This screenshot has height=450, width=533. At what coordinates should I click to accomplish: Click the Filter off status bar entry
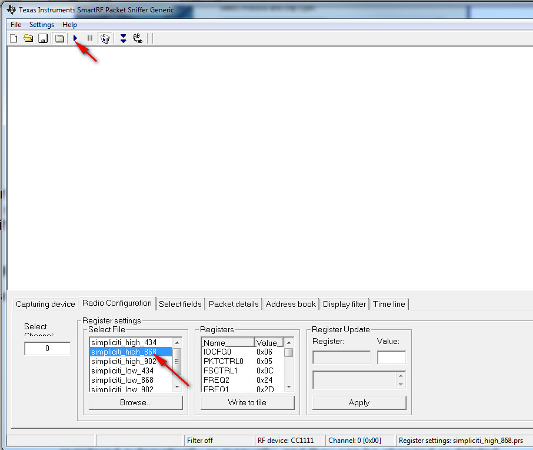click(219, 441)
